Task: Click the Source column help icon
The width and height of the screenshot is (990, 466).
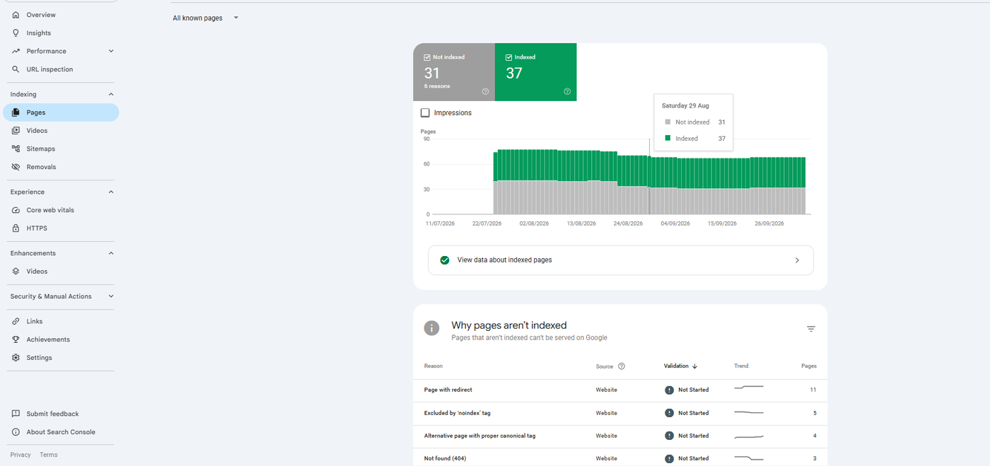Action: [622, 366]
